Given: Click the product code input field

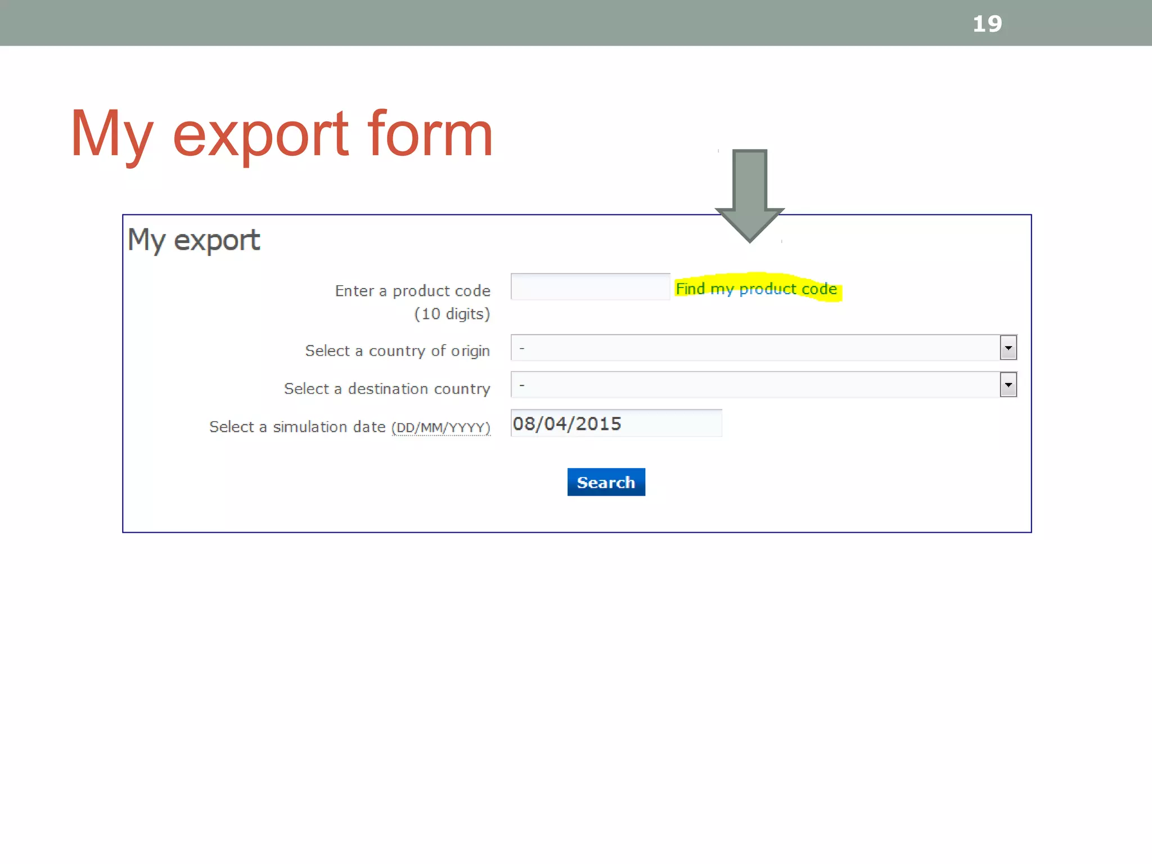Looking at the screenshot, I should 589,287.
